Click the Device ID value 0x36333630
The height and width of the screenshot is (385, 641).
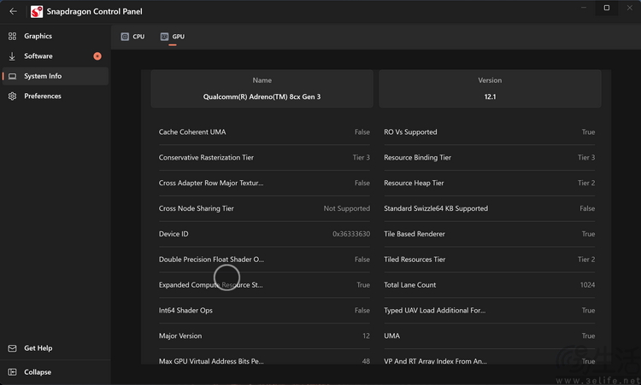click(x=350, y=234)
